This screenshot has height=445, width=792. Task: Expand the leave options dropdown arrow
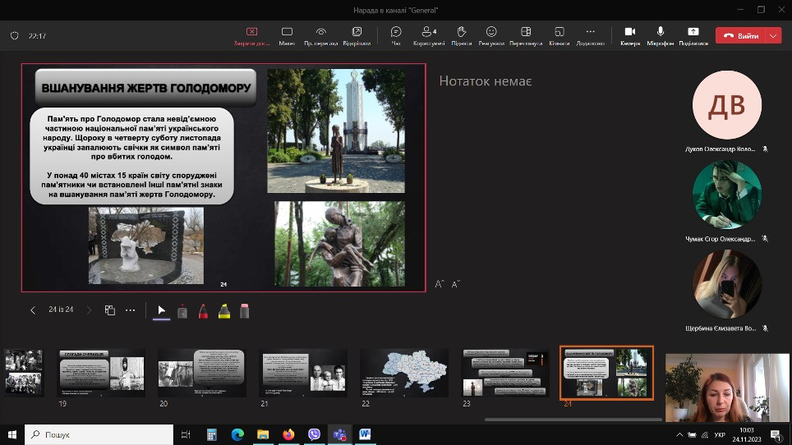(773, 36)
